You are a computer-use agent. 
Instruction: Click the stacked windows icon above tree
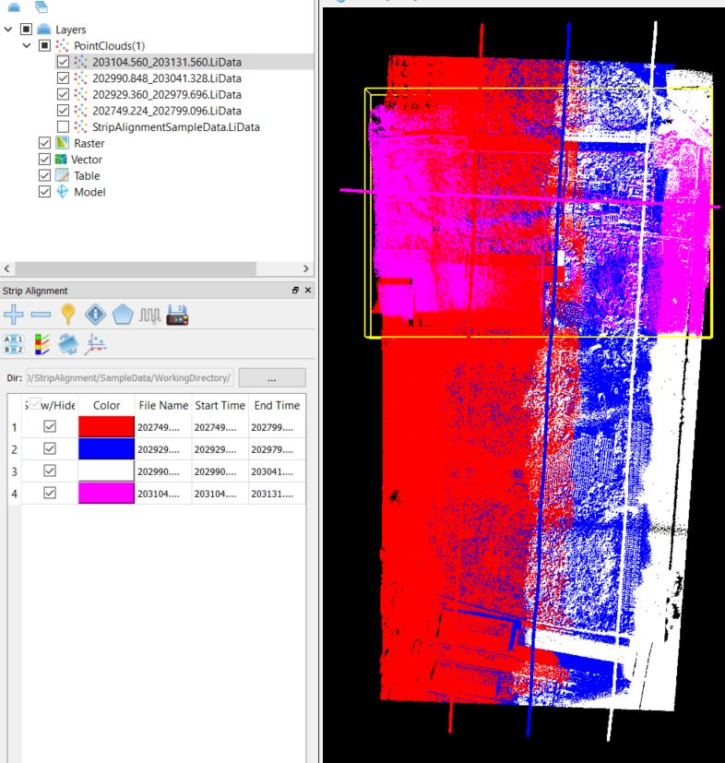click(42, 6)
